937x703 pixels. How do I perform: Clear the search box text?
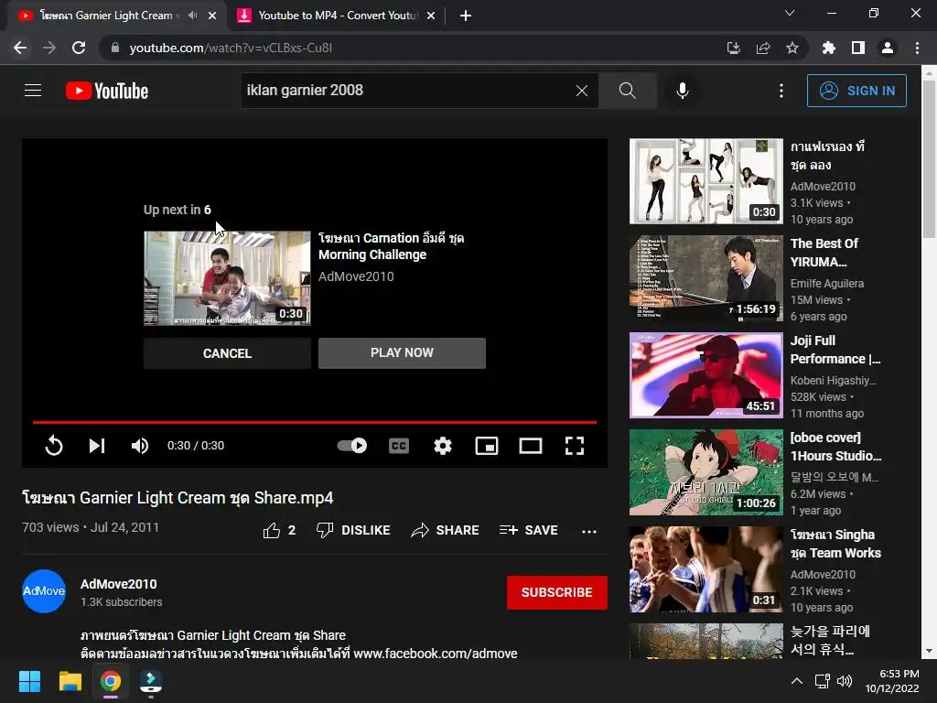point(581,91)
